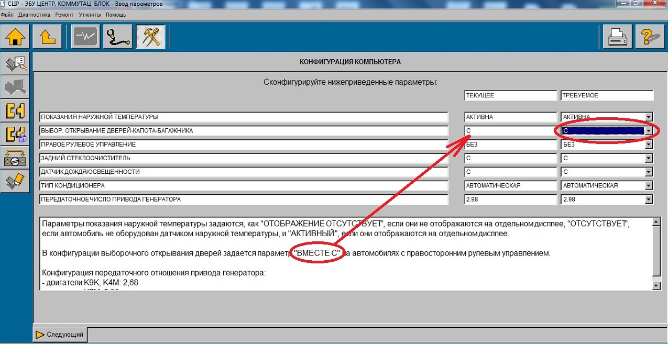Click the current value С for ЗАДНИЙ СТЕКЛООЧИСТИТЕЛЬ
Screen dimensions: 668x344
tap(510, 158)
